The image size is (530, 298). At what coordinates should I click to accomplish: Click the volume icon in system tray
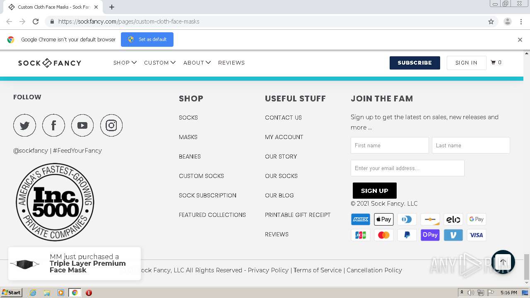click(471, 293)
